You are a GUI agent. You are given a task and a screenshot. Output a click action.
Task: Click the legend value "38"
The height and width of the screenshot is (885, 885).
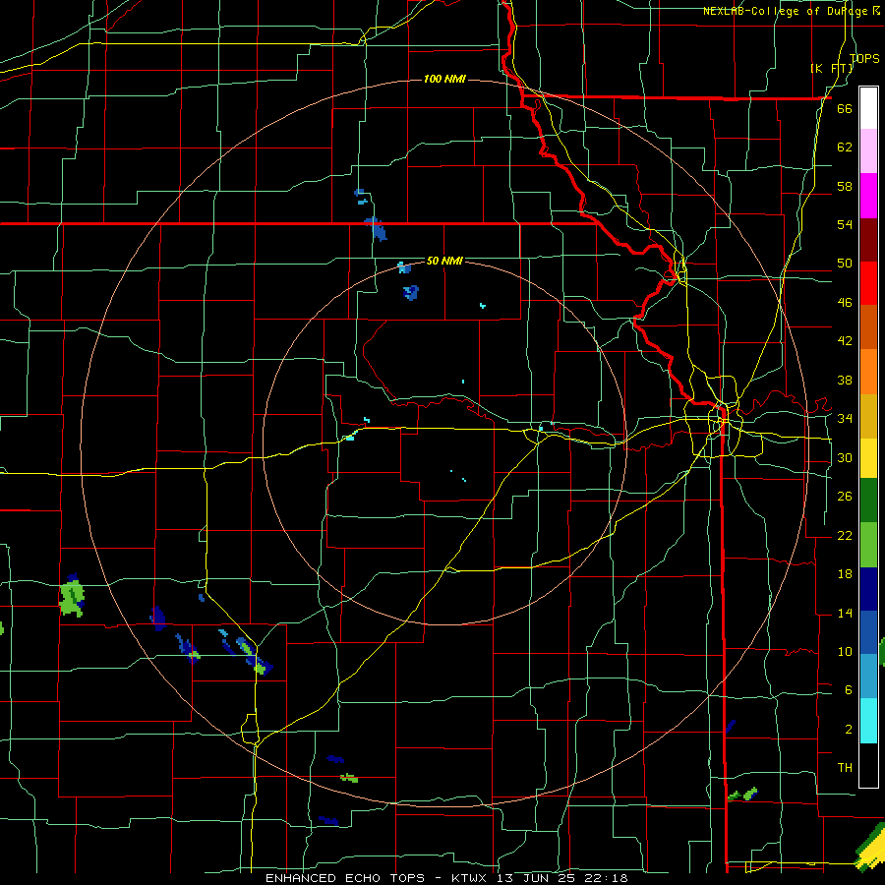point(845,381)
